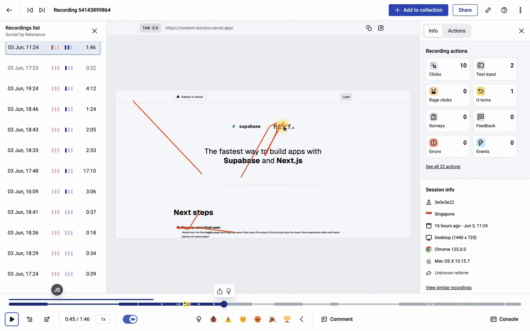This screenshot has height=331, width=530.
Task: Go to next recording
Action: coord(42,10)
